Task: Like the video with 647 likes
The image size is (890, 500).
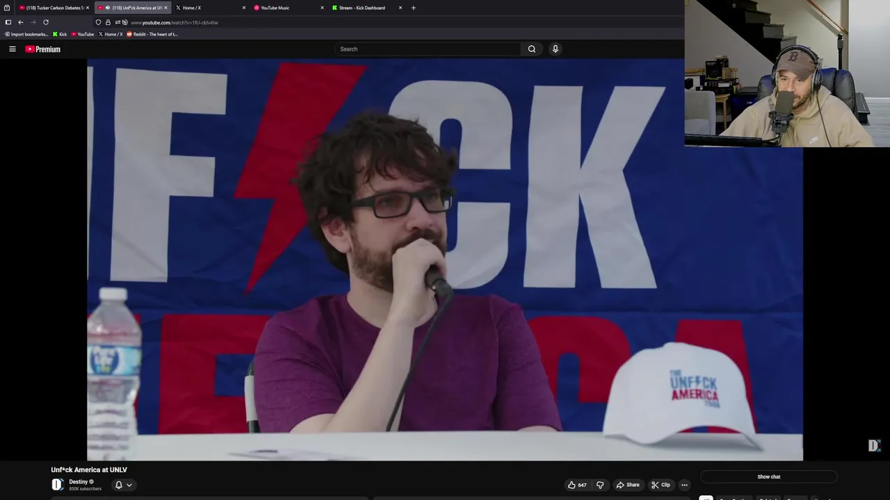Action: (577, 485)
